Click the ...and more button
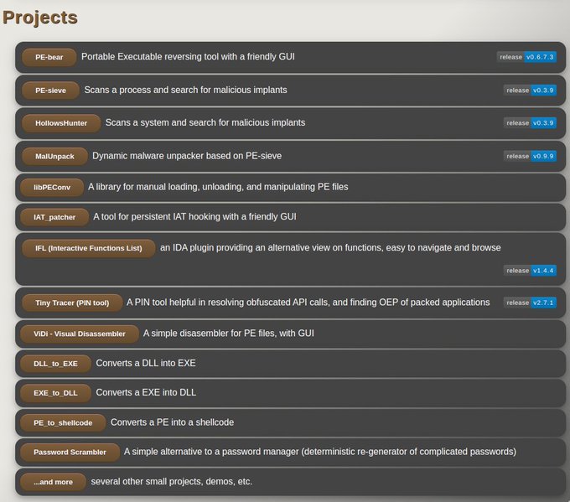This screenshot has height=502, width=570. pyautogui.click(x=53, y=482)
